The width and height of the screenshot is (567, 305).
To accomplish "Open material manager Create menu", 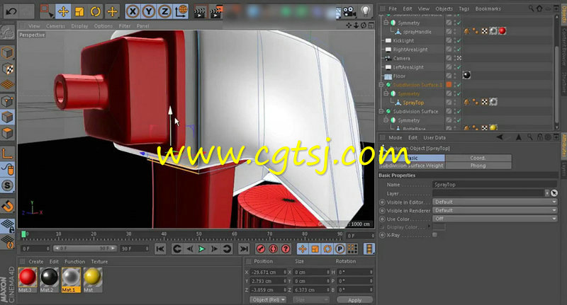I will tap(36, 262).
